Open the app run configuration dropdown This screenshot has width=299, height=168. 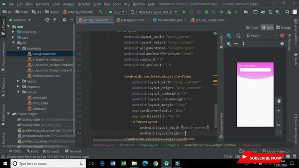point(116,12)
